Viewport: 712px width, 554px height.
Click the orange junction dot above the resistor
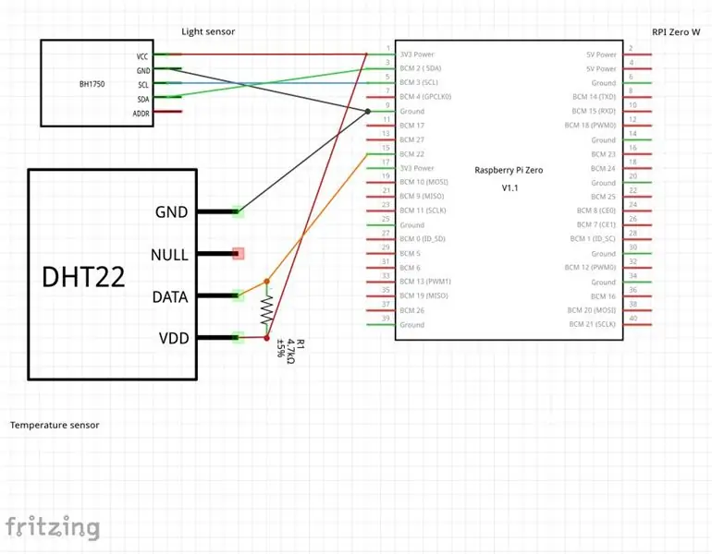click(267, 282)
